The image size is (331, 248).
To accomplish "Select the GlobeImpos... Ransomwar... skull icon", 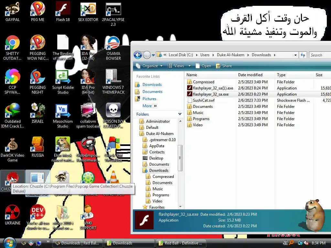I will [x=88, y=150].
